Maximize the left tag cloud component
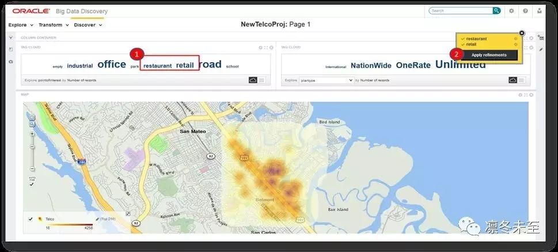Image resolution: width=558 pixels, height=252 pixels. tap(266, 47)
